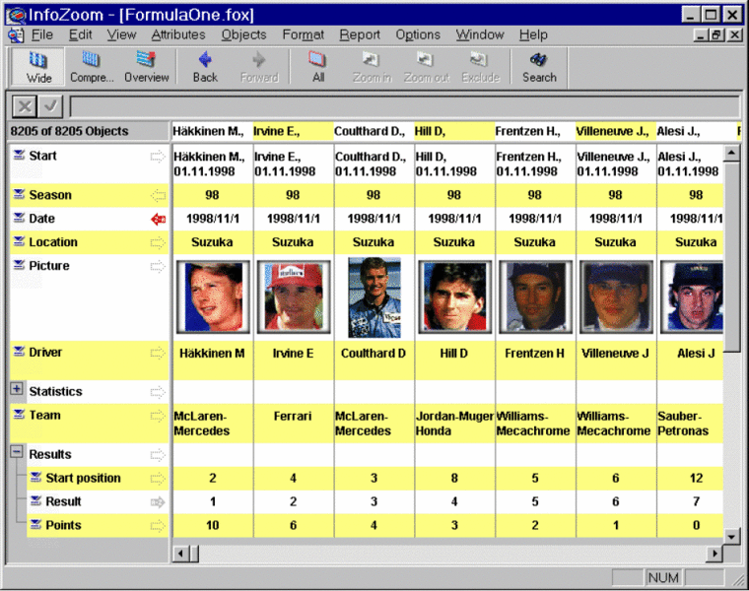The image size is (749, 591).
Task: Click the attribute icon beside Location
Action: click(x=19, y=241)
